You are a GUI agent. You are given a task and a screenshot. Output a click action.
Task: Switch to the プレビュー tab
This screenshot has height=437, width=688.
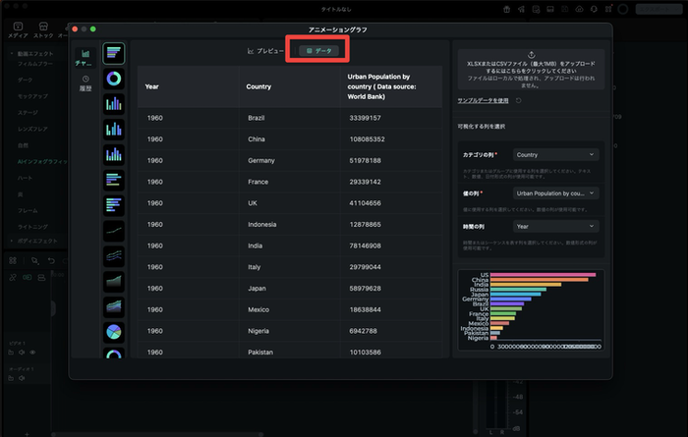[x=266, y=49]
